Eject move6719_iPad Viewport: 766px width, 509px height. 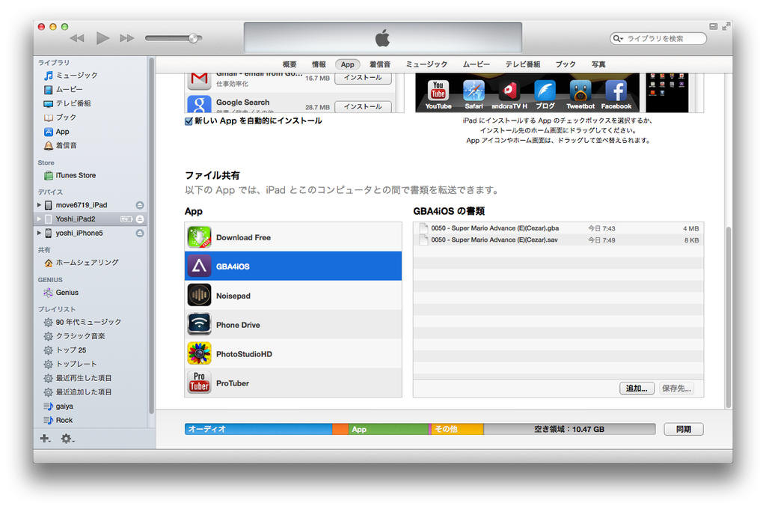click(140, 205)
